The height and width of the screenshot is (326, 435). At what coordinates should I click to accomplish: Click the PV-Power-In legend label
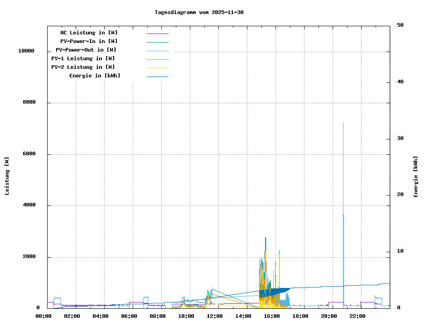tap(89, 41)
